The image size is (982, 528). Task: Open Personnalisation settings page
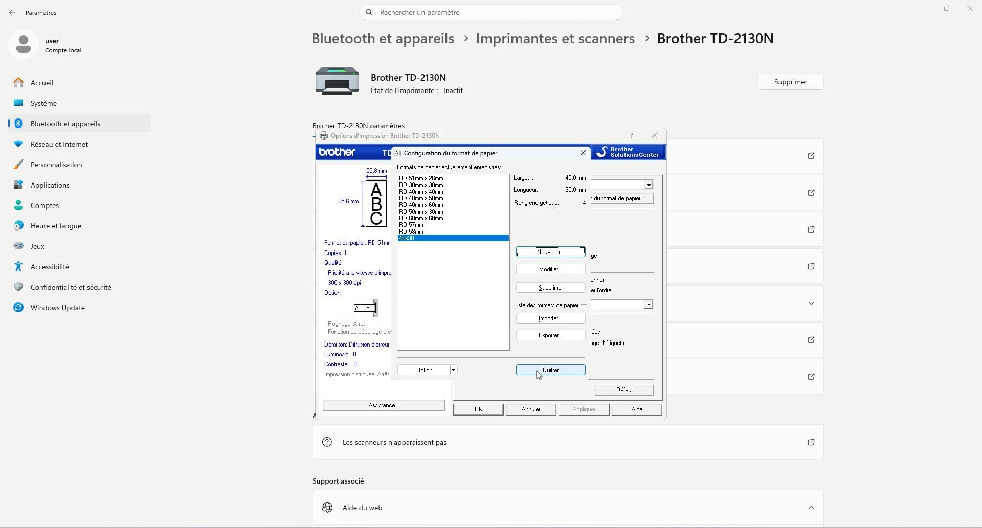point(80,165)
